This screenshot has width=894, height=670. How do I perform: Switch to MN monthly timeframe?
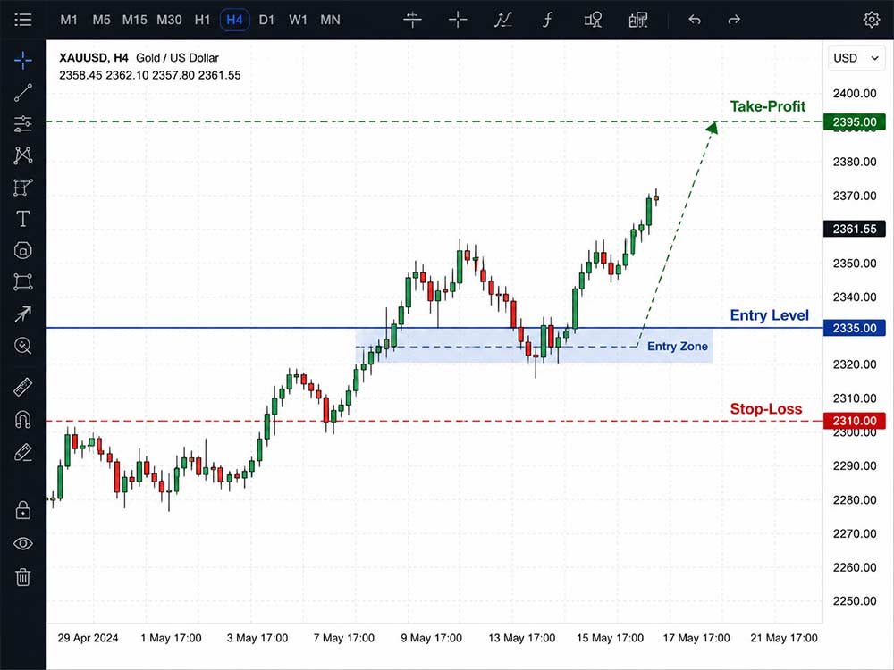tap(330, 20)
